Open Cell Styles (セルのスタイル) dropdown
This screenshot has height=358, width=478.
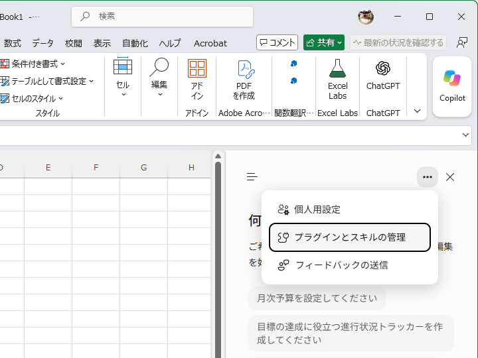coord(32,99)
